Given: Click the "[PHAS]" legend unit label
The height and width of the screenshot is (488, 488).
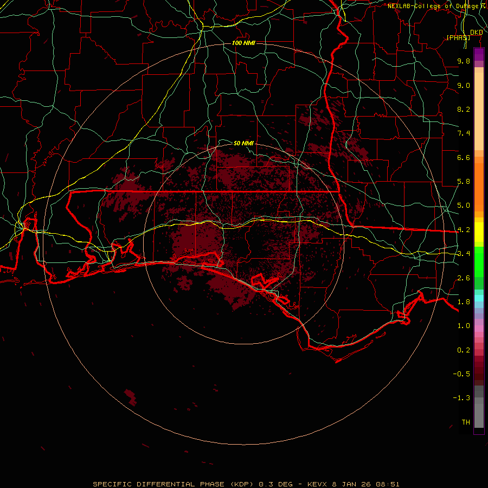Looking at the screenshot, I should pyautogui.click(x=458, y=37).
